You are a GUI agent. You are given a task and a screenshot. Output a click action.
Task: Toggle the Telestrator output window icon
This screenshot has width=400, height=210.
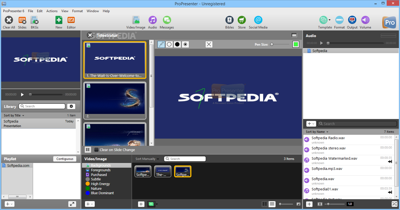tap(294, 35)
